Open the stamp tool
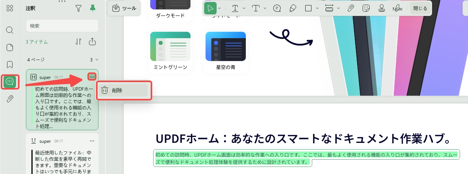This screenshot has height=174, width=468. pos(381,8)
